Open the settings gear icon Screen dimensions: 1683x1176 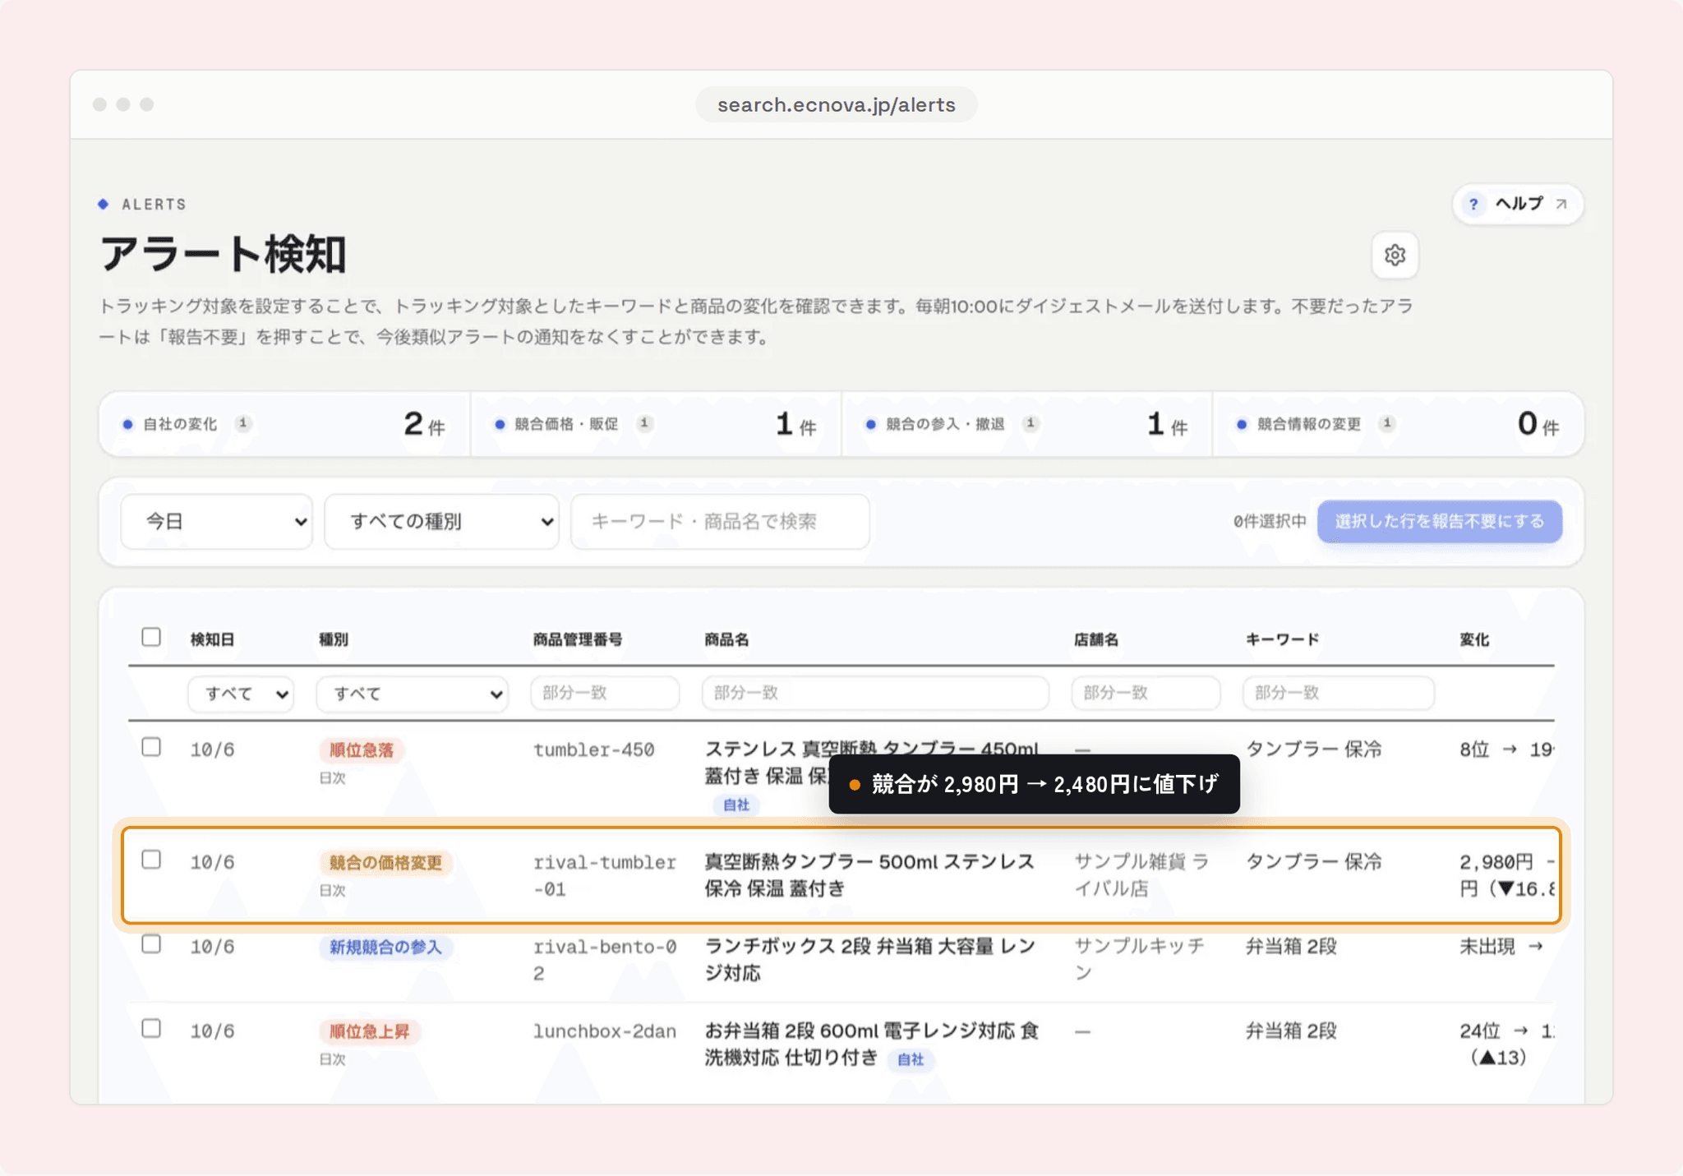pyautogui.click(x=1395, y=255)
